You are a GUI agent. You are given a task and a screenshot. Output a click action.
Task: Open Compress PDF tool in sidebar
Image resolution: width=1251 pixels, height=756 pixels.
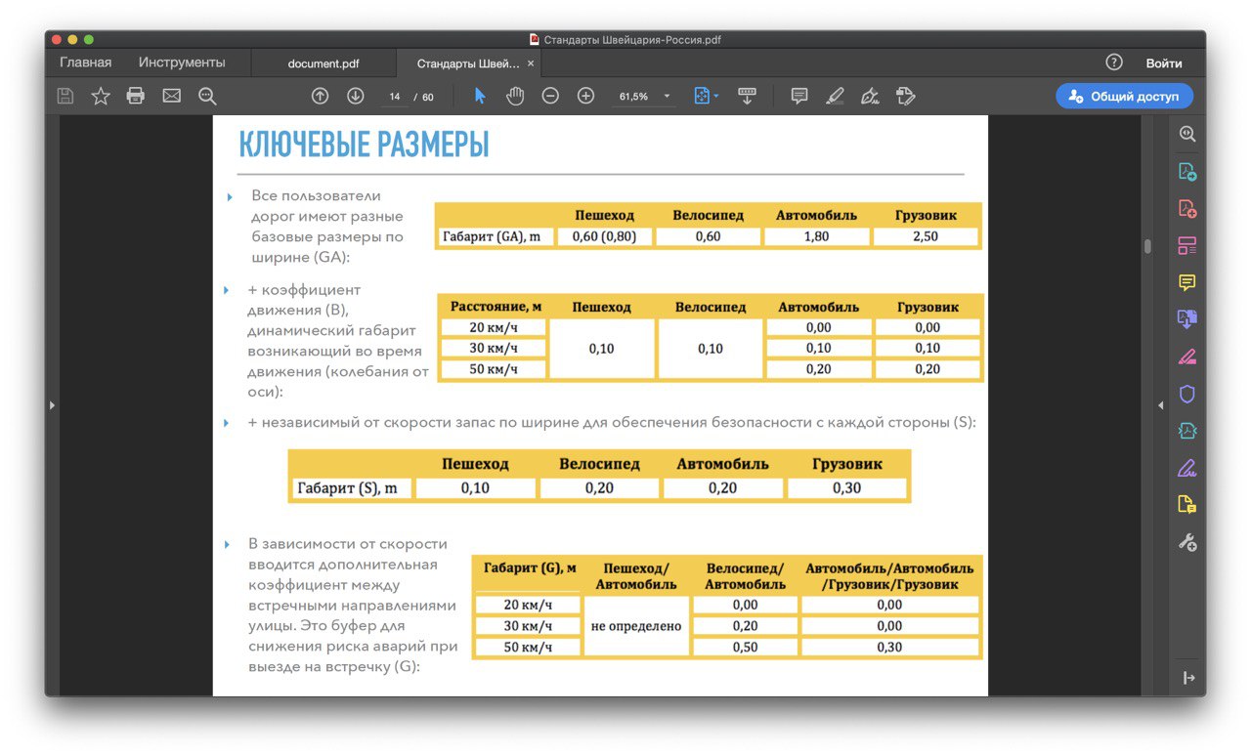click(x=1187, y=431)
